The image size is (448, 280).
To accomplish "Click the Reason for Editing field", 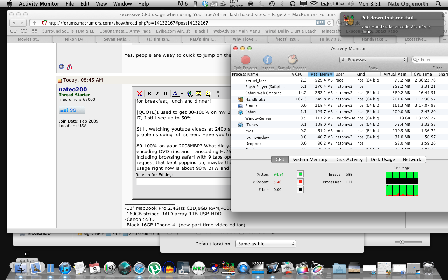I will 183,181.
